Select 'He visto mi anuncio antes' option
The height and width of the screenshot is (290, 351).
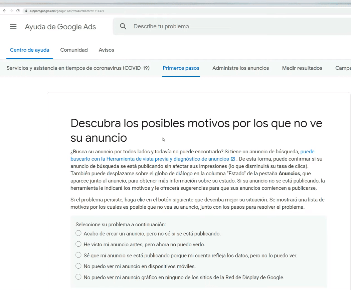pos(78,244)
